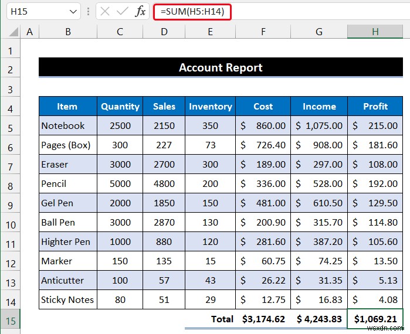Click Sticky Notes profit $4.08
The image size is (410, 334).
click(x=375, y=299)
